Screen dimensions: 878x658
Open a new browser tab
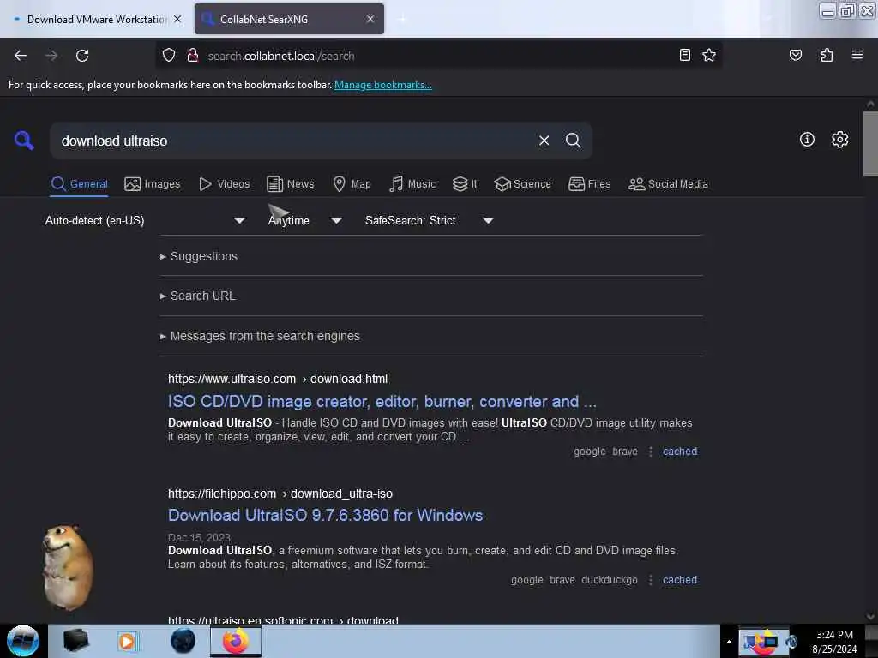click(401, 19)
